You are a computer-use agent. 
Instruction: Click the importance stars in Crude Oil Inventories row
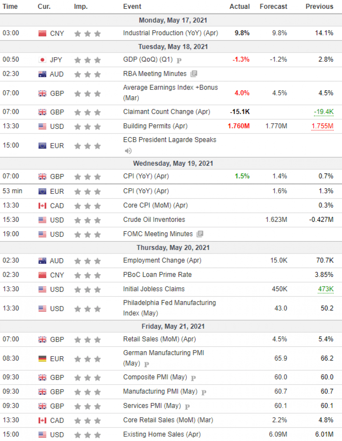point(88,220)
